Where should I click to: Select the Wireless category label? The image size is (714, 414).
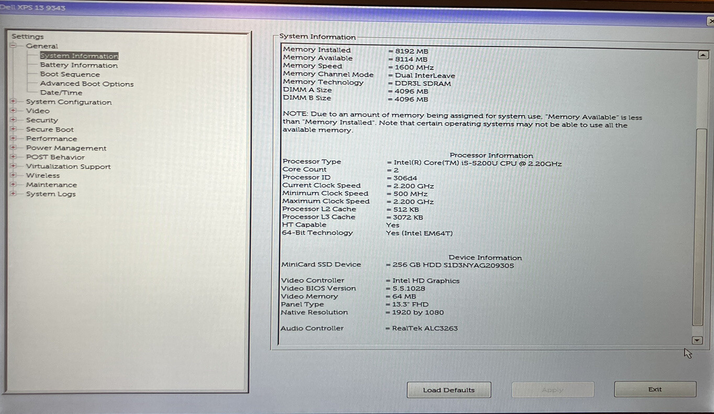coord(43,175)
